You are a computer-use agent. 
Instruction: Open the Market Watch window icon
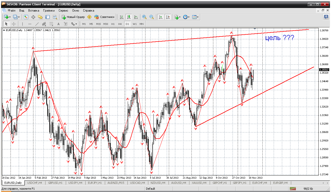coord(26,17)
